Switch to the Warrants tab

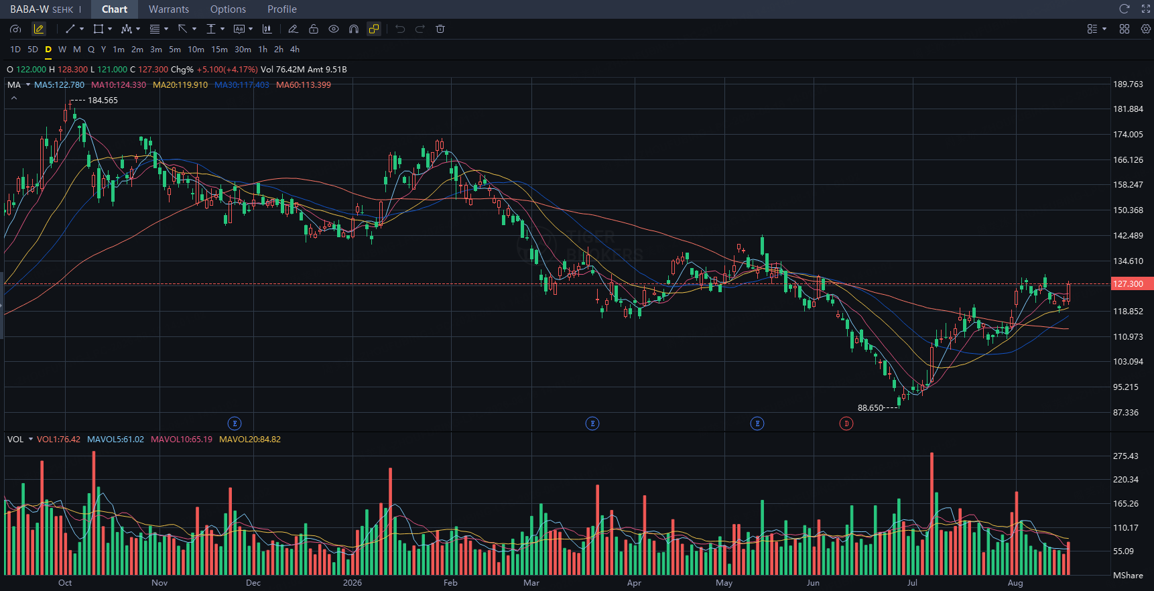[x=169, y=9]
